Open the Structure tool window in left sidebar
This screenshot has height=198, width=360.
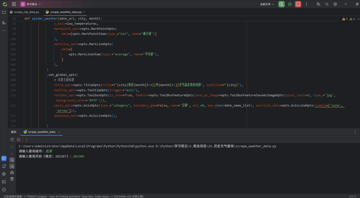pos(4,23)
